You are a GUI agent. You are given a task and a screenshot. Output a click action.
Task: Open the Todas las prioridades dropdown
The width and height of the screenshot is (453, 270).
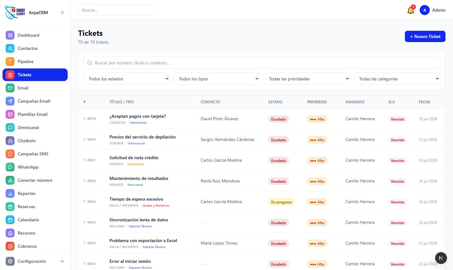click(x=307, y=79)
